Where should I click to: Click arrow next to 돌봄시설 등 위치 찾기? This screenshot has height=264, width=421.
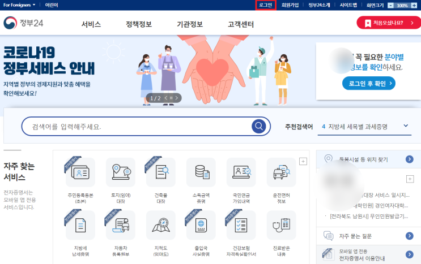(410, 159)
